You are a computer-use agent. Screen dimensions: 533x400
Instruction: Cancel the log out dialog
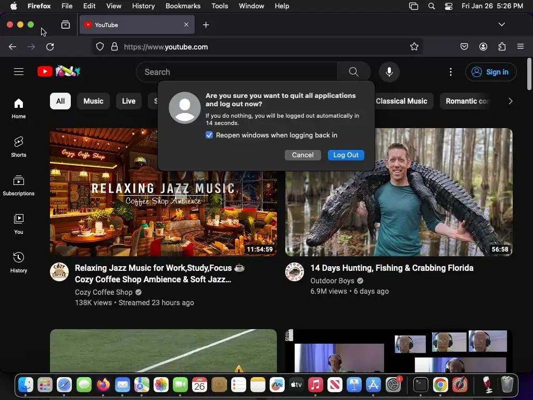point(302,155)
